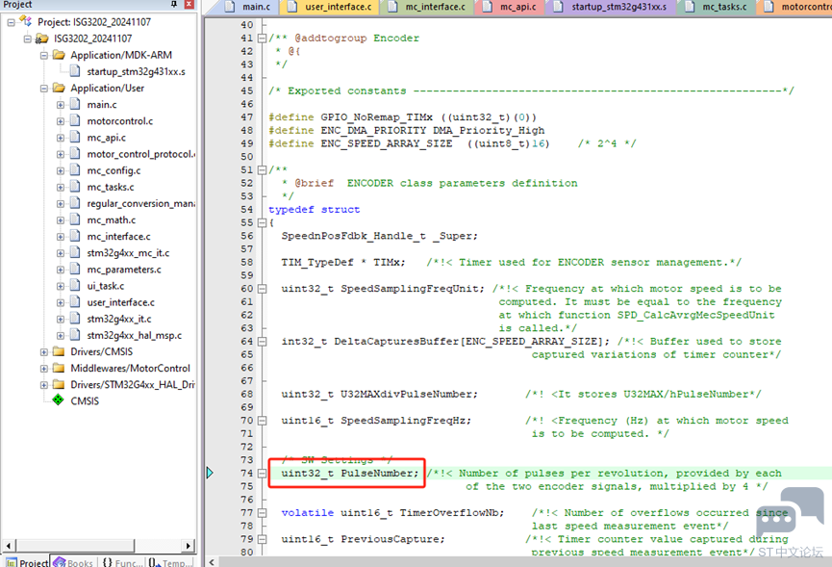Select mc_parameters.c in the project tree

click(x=124, y=270)
